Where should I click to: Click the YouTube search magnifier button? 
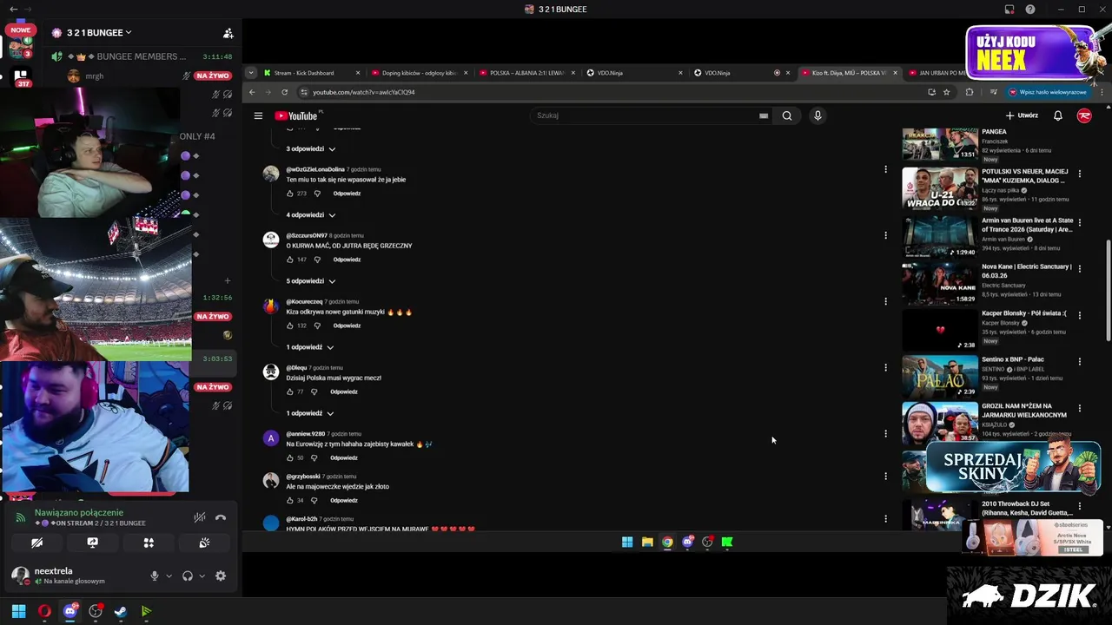(x=787, y=115)
